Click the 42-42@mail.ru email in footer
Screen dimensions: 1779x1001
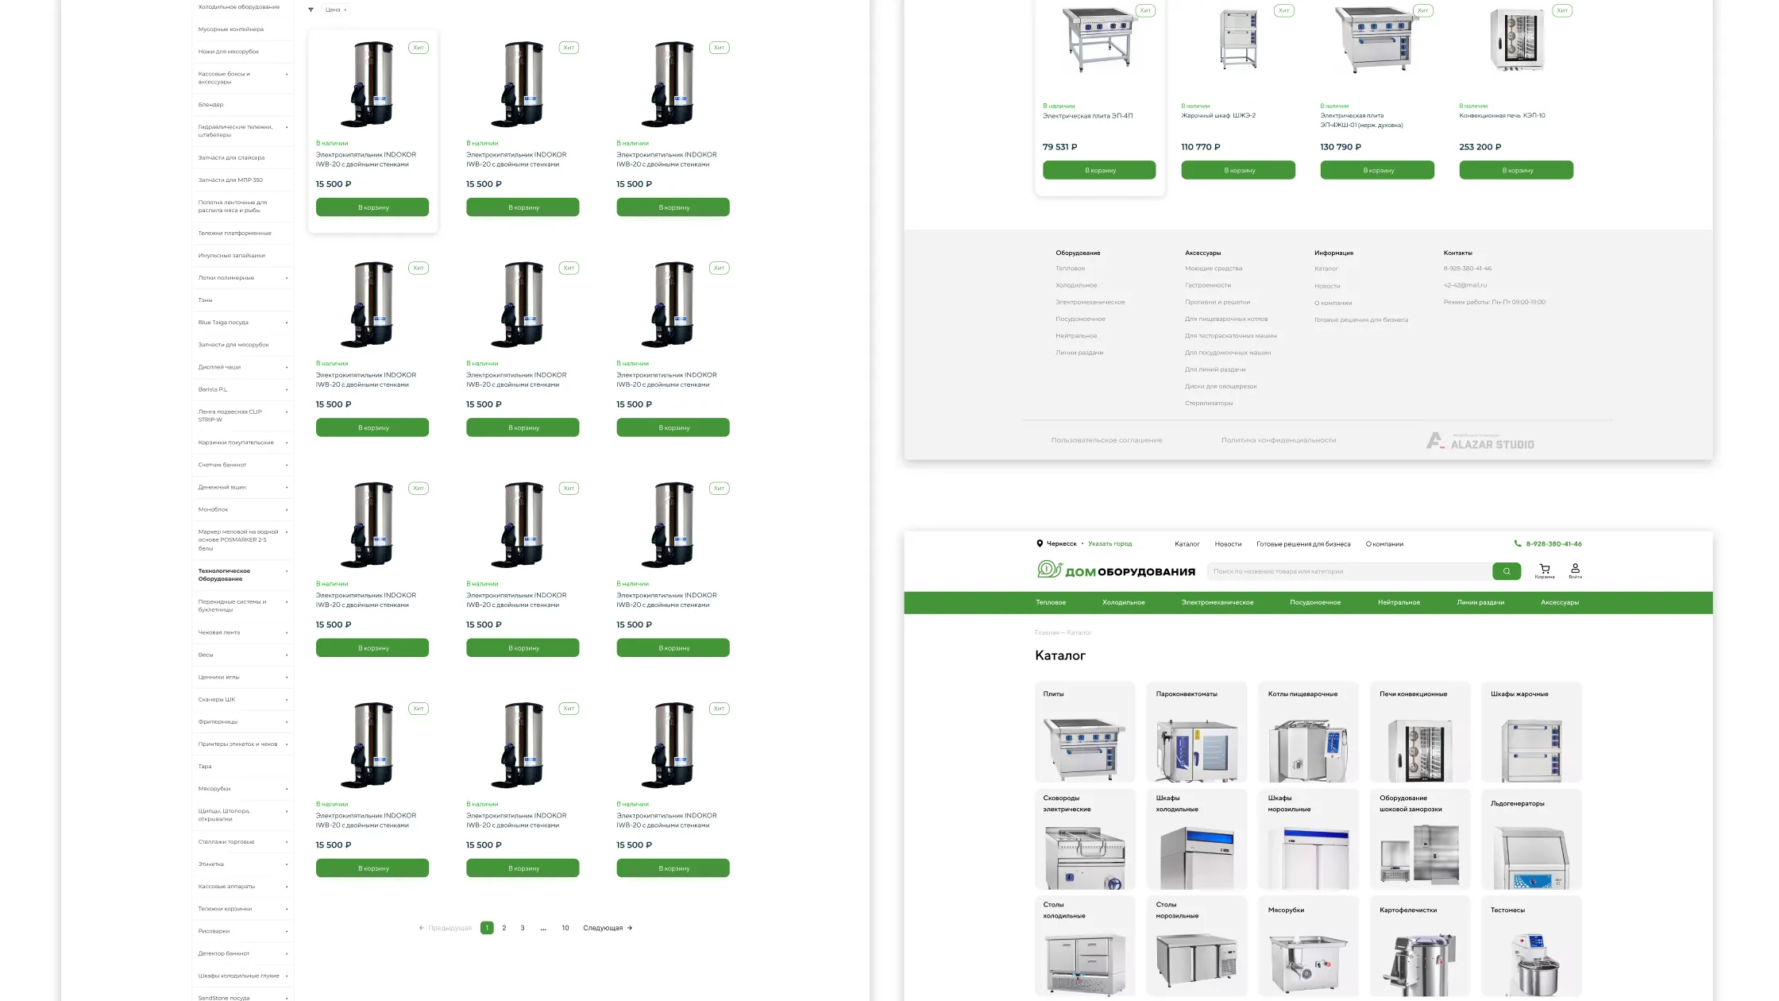[1465, 285]
